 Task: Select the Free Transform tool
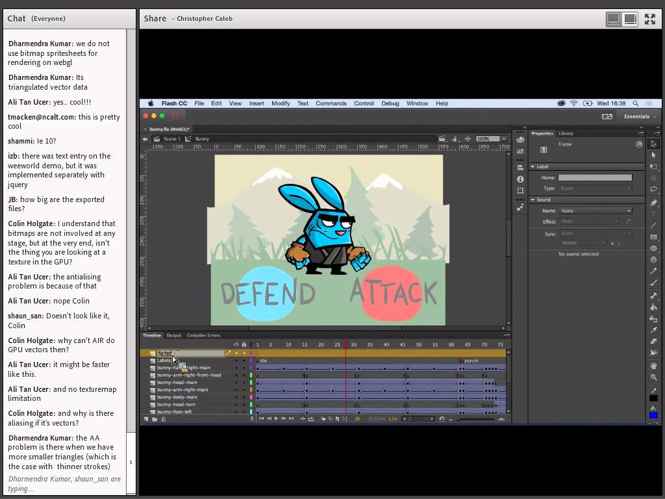(x=653, y=167)
